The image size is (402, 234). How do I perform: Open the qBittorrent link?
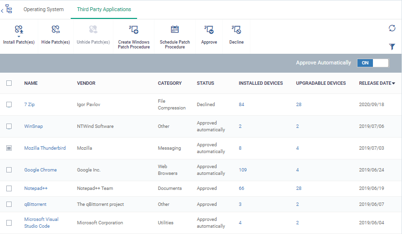click(35, 204)
